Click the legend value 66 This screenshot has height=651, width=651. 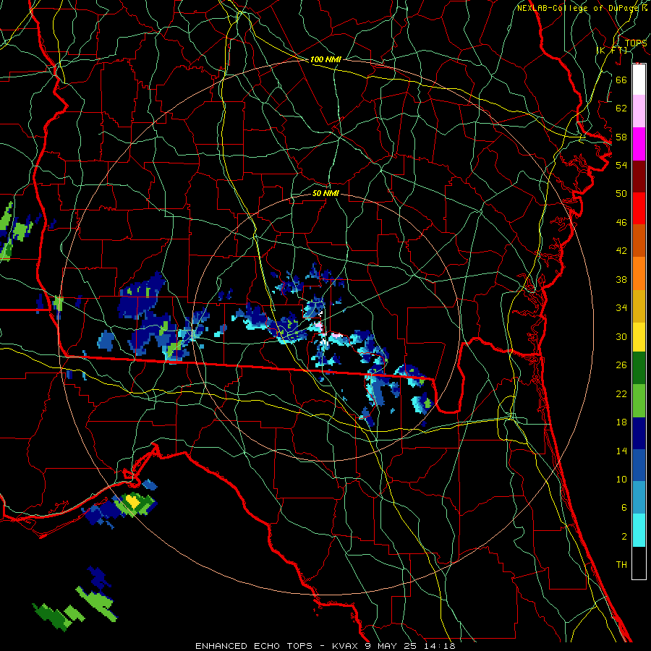tap(621, 80)
